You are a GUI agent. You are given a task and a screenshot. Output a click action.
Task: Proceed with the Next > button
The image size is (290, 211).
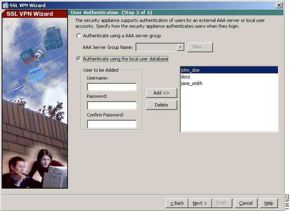point(200,203)
